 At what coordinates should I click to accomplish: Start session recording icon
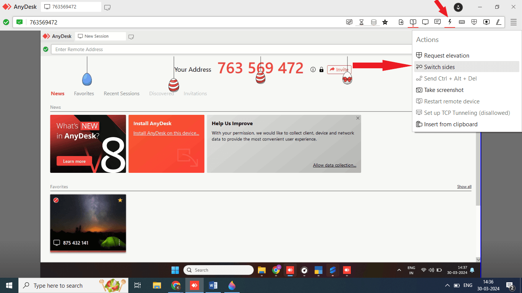(x=486, y=22)
